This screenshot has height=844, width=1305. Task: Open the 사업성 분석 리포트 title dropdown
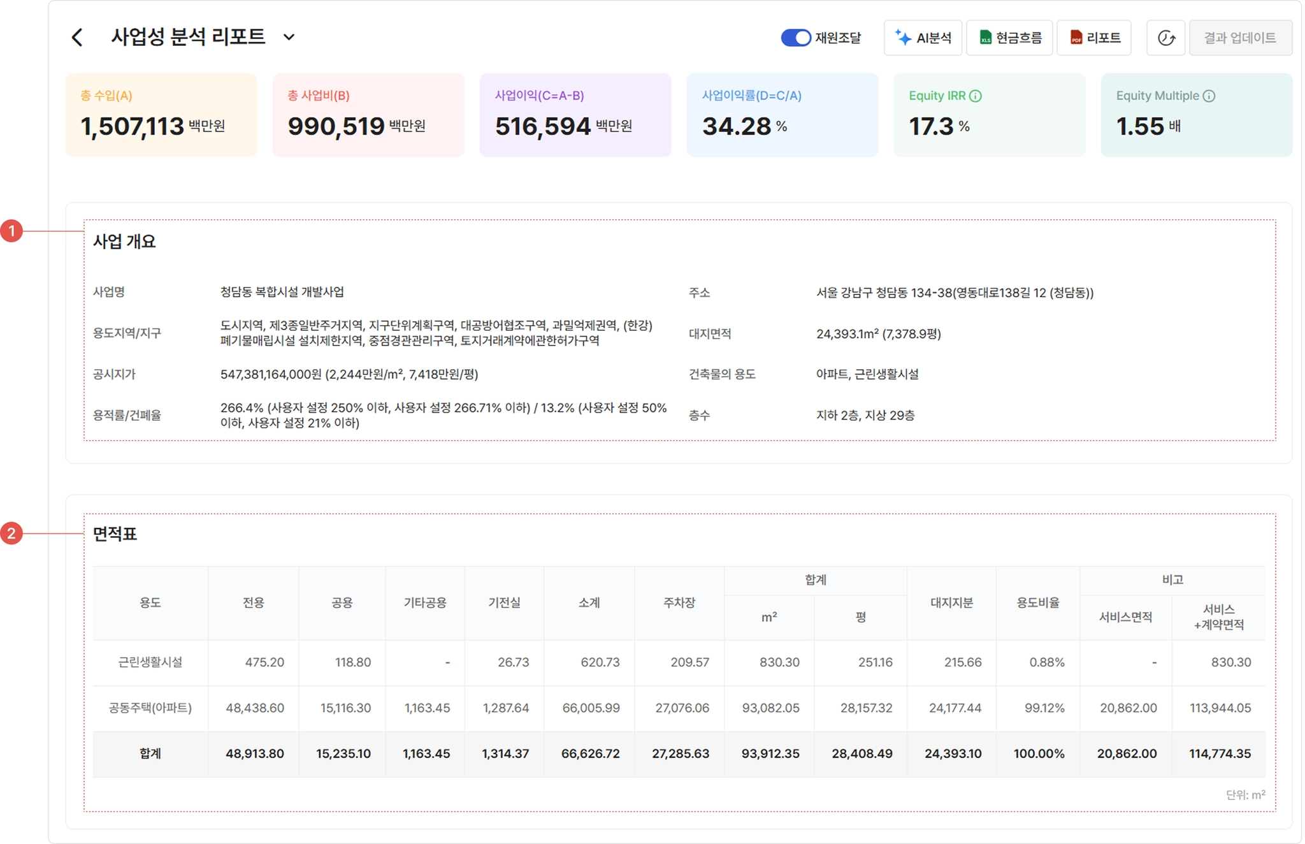tap(289, 37)
